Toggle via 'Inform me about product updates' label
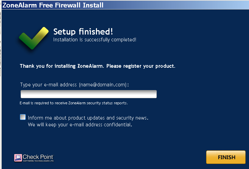 tap(88, 118)
